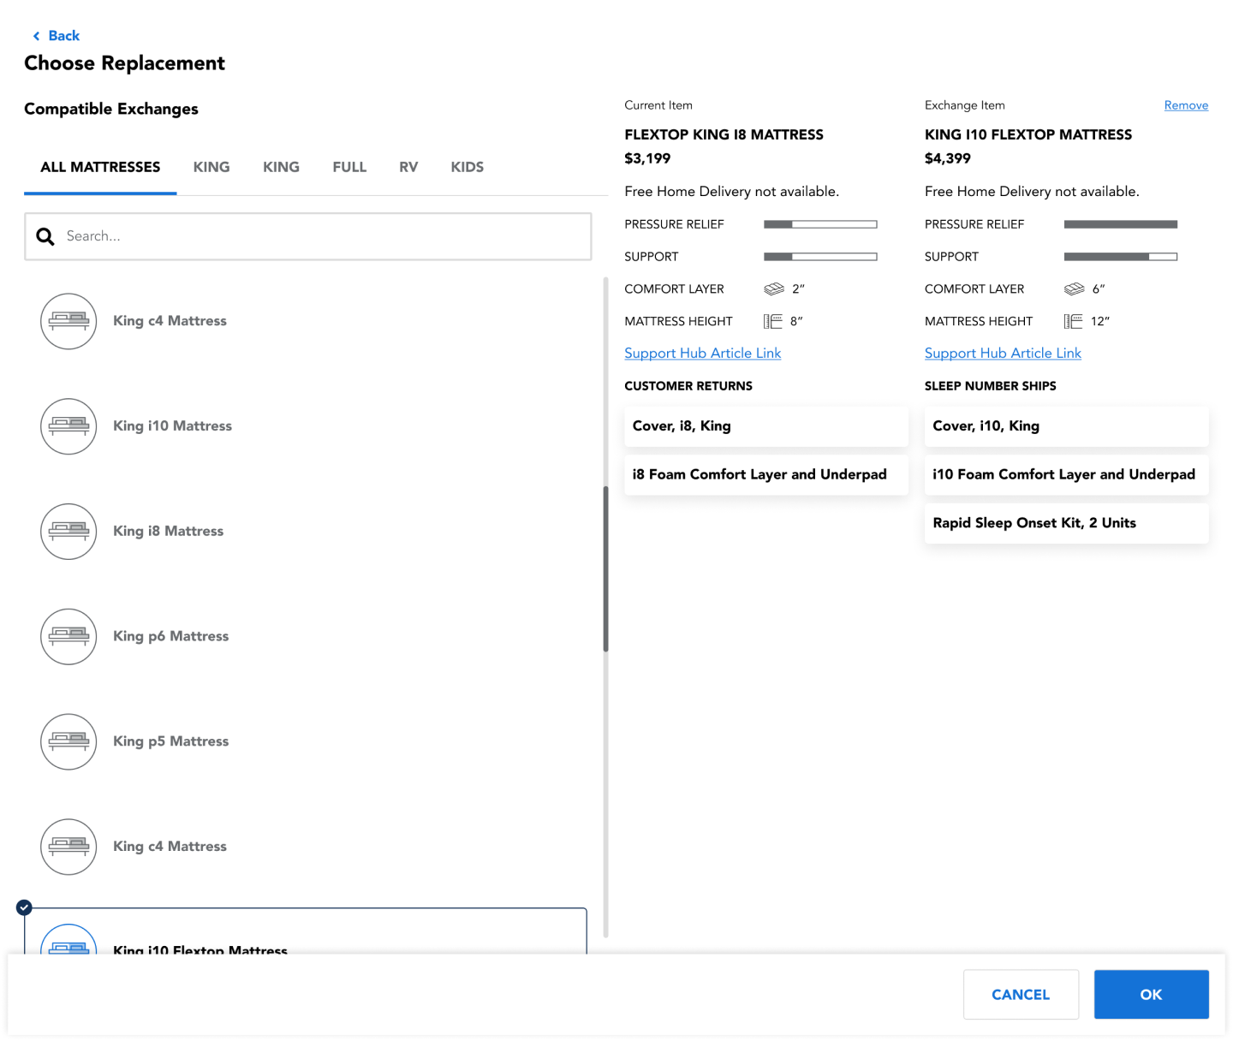This screenshot has height=1041, width=1233.
Task: Focus the mattress search field
Action: pyautogui.click(x=308, y=236)
